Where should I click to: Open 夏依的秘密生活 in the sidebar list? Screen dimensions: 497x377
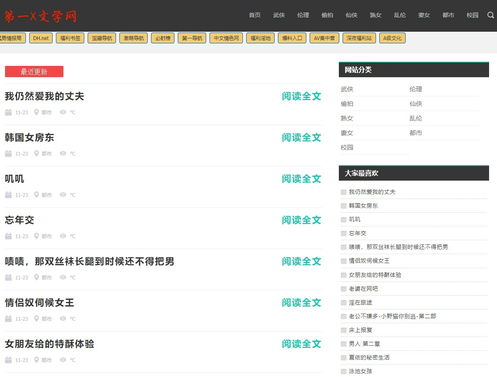tap(369, 357)
